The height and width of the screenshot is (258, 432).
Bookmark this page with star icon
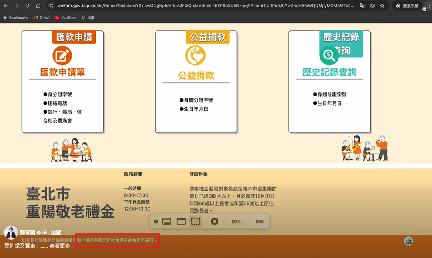[x=382, y=6]
